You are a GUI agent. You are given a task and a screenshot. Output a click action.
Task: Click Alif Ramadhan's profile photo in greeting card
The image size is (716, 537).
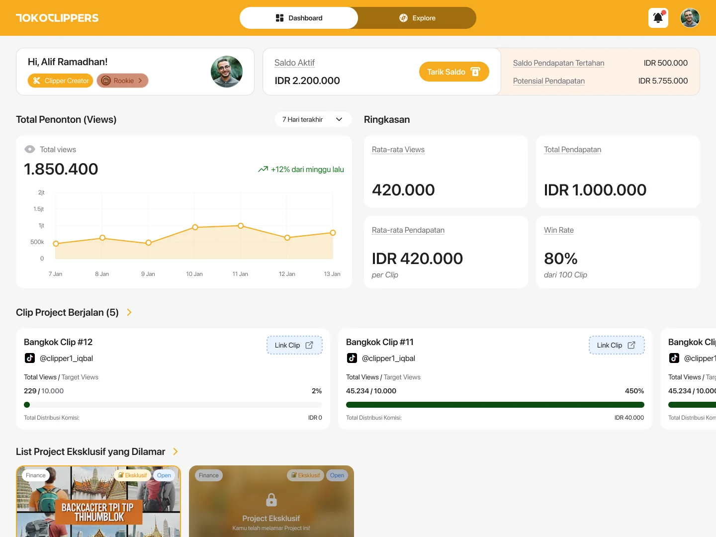coord(227,72)
